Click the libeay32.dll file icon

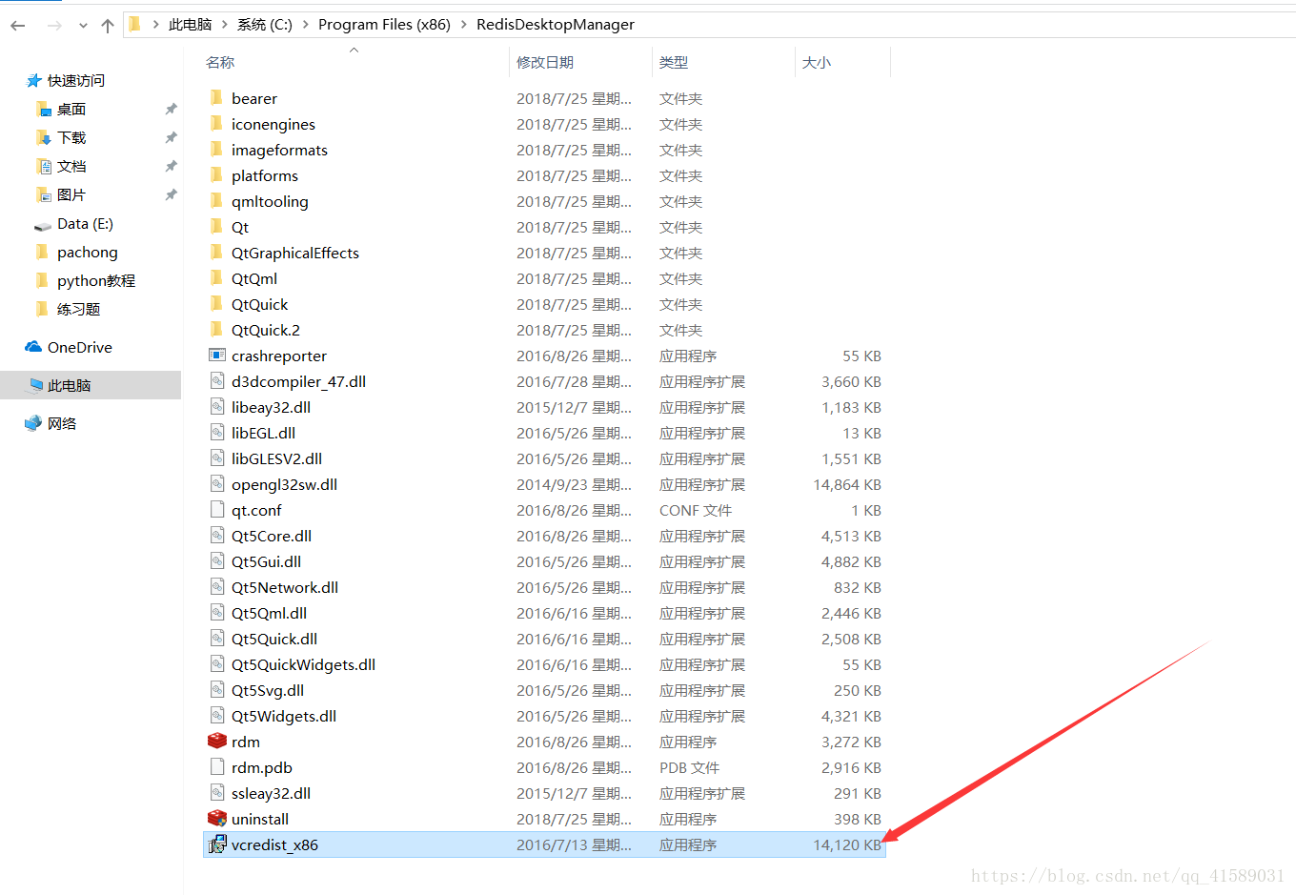click(x=217, y=406)
